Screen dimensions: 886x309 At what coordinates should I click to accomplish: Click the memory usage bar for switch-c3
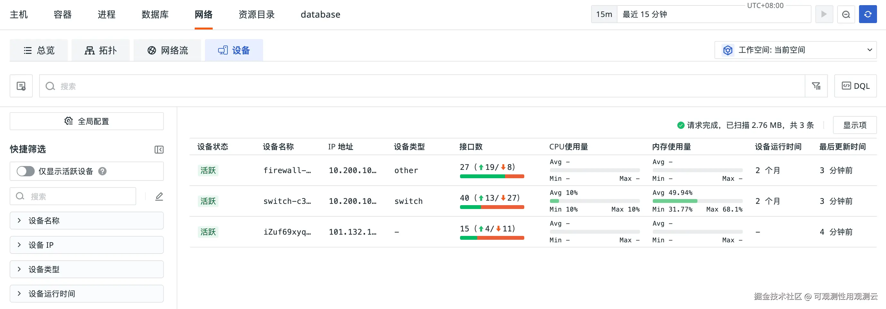click(697, 201)
